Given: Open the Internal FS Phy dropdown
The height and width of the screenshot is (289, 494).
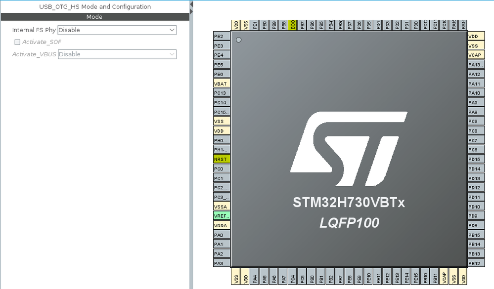Looking at the screenshot, I should [117, 30].
